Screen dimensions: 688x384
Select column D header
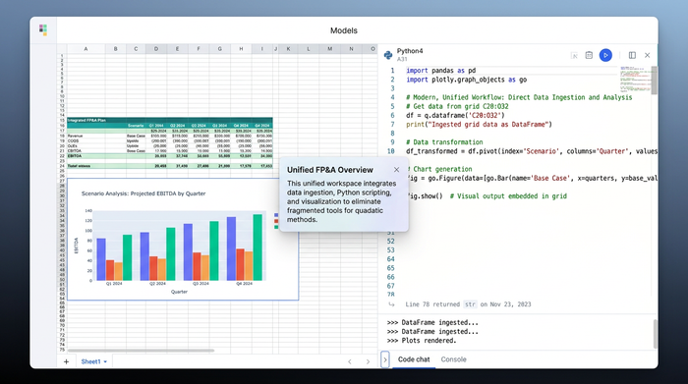pyautogui.click(x=155, y=49)
